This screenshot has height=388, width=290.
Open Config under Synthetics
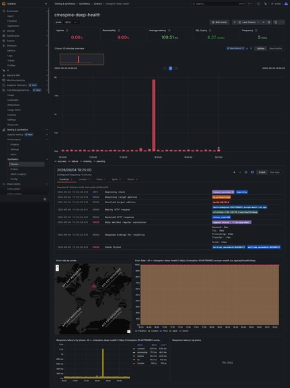(14, 179)
